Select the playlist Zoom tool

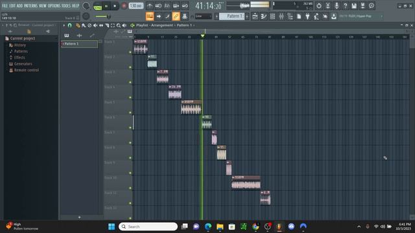[119, 25]
